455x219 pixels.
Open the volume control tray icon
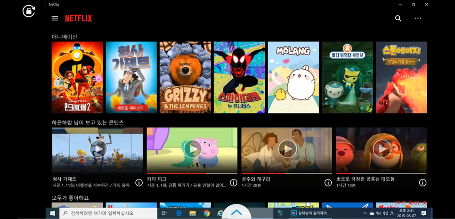(x=385, y=213)
